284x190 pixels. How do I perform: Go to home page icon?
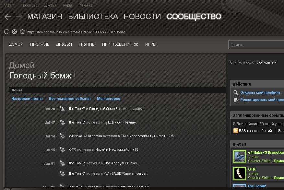point(22,31)
